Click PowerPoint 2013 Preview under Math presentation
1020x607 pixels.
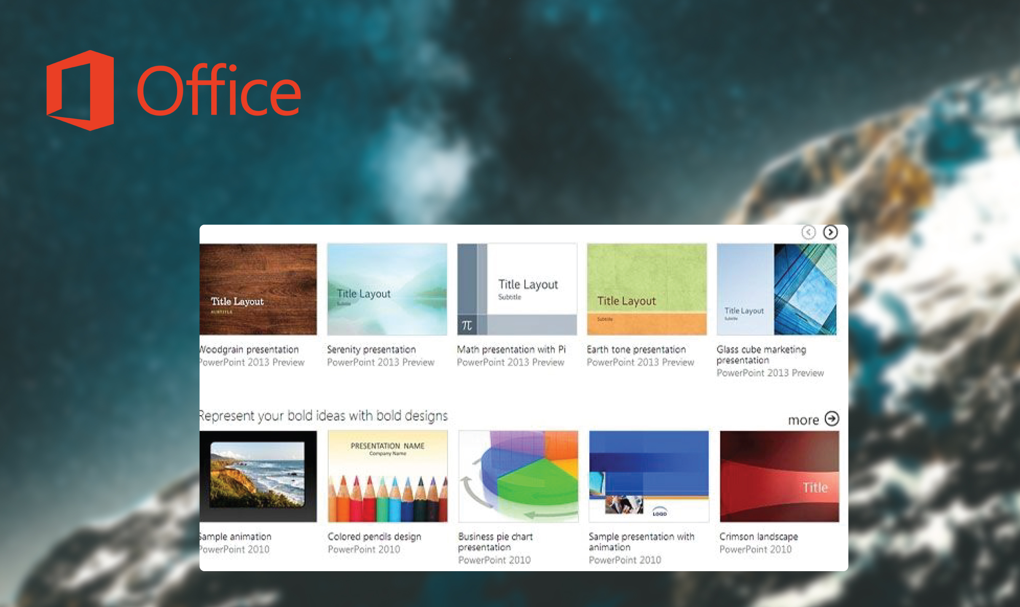pos(510,362)
